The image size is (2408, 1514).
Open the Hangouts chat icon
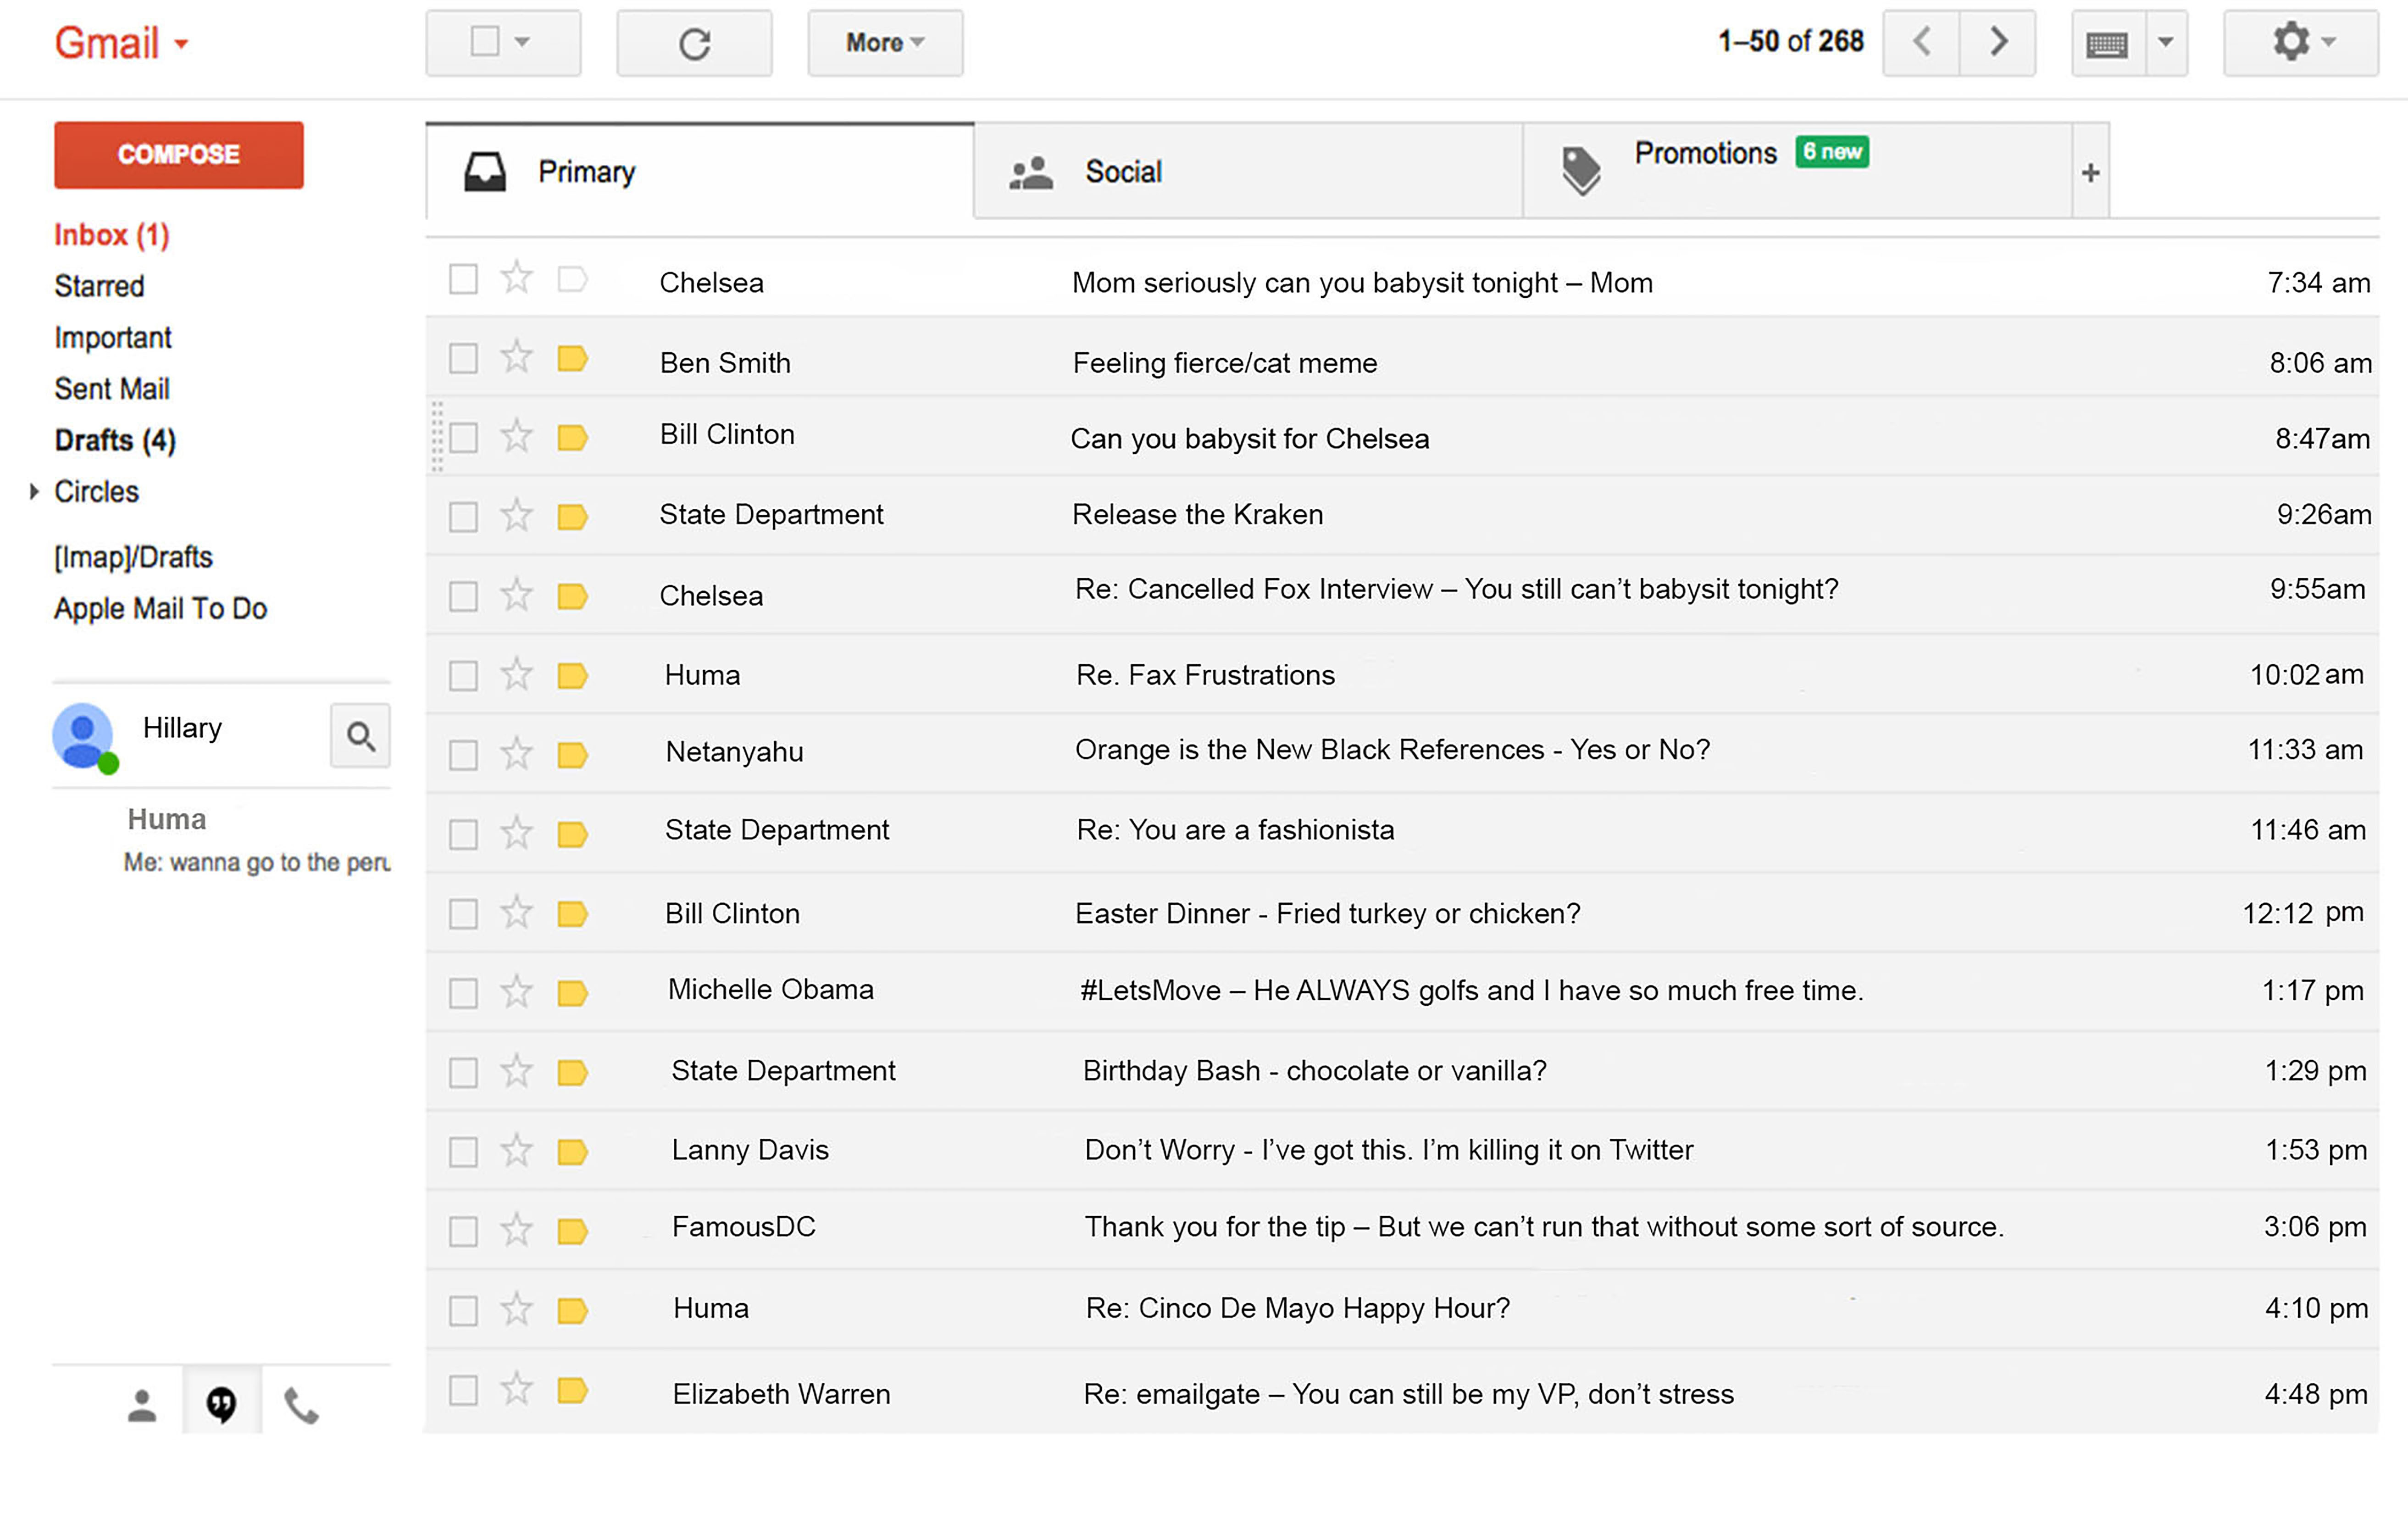[221, 1404]
